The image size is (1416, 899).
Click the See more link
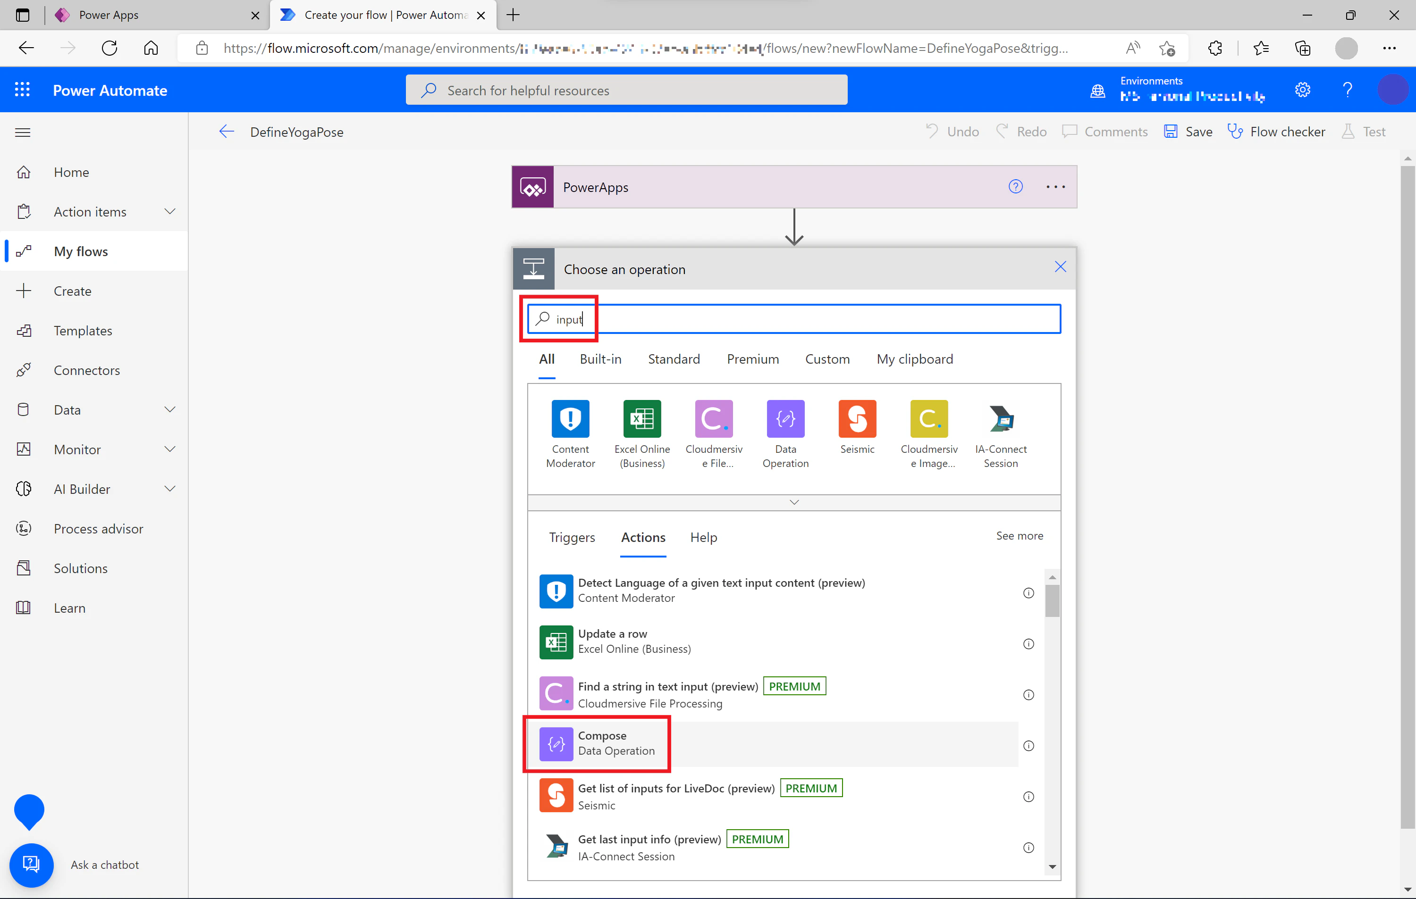click(x=1020, y=535)
